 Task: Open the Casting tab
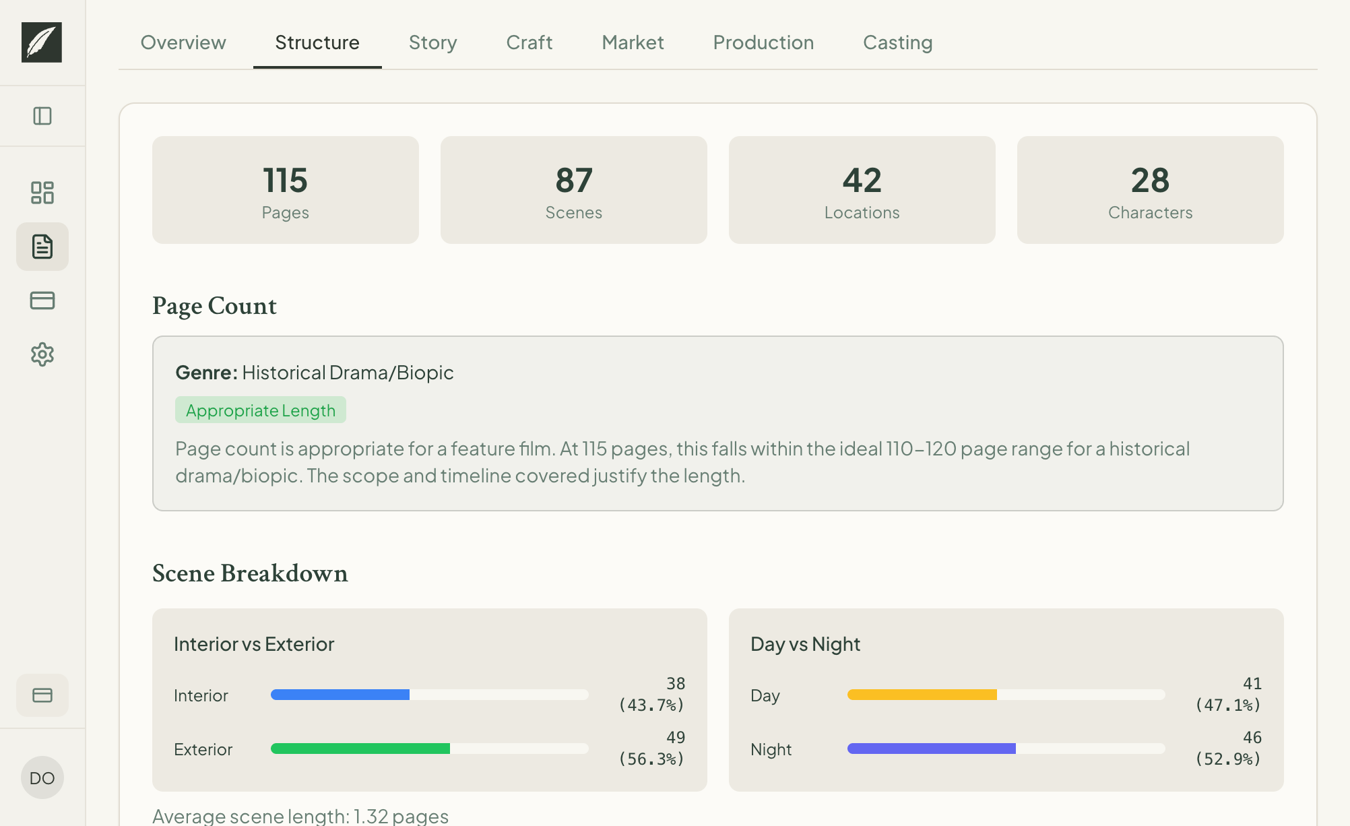coord(897,42)
